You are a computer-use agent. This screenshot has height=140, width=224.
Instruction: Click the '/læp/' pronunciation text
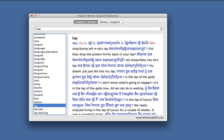(x=76, y=43)
